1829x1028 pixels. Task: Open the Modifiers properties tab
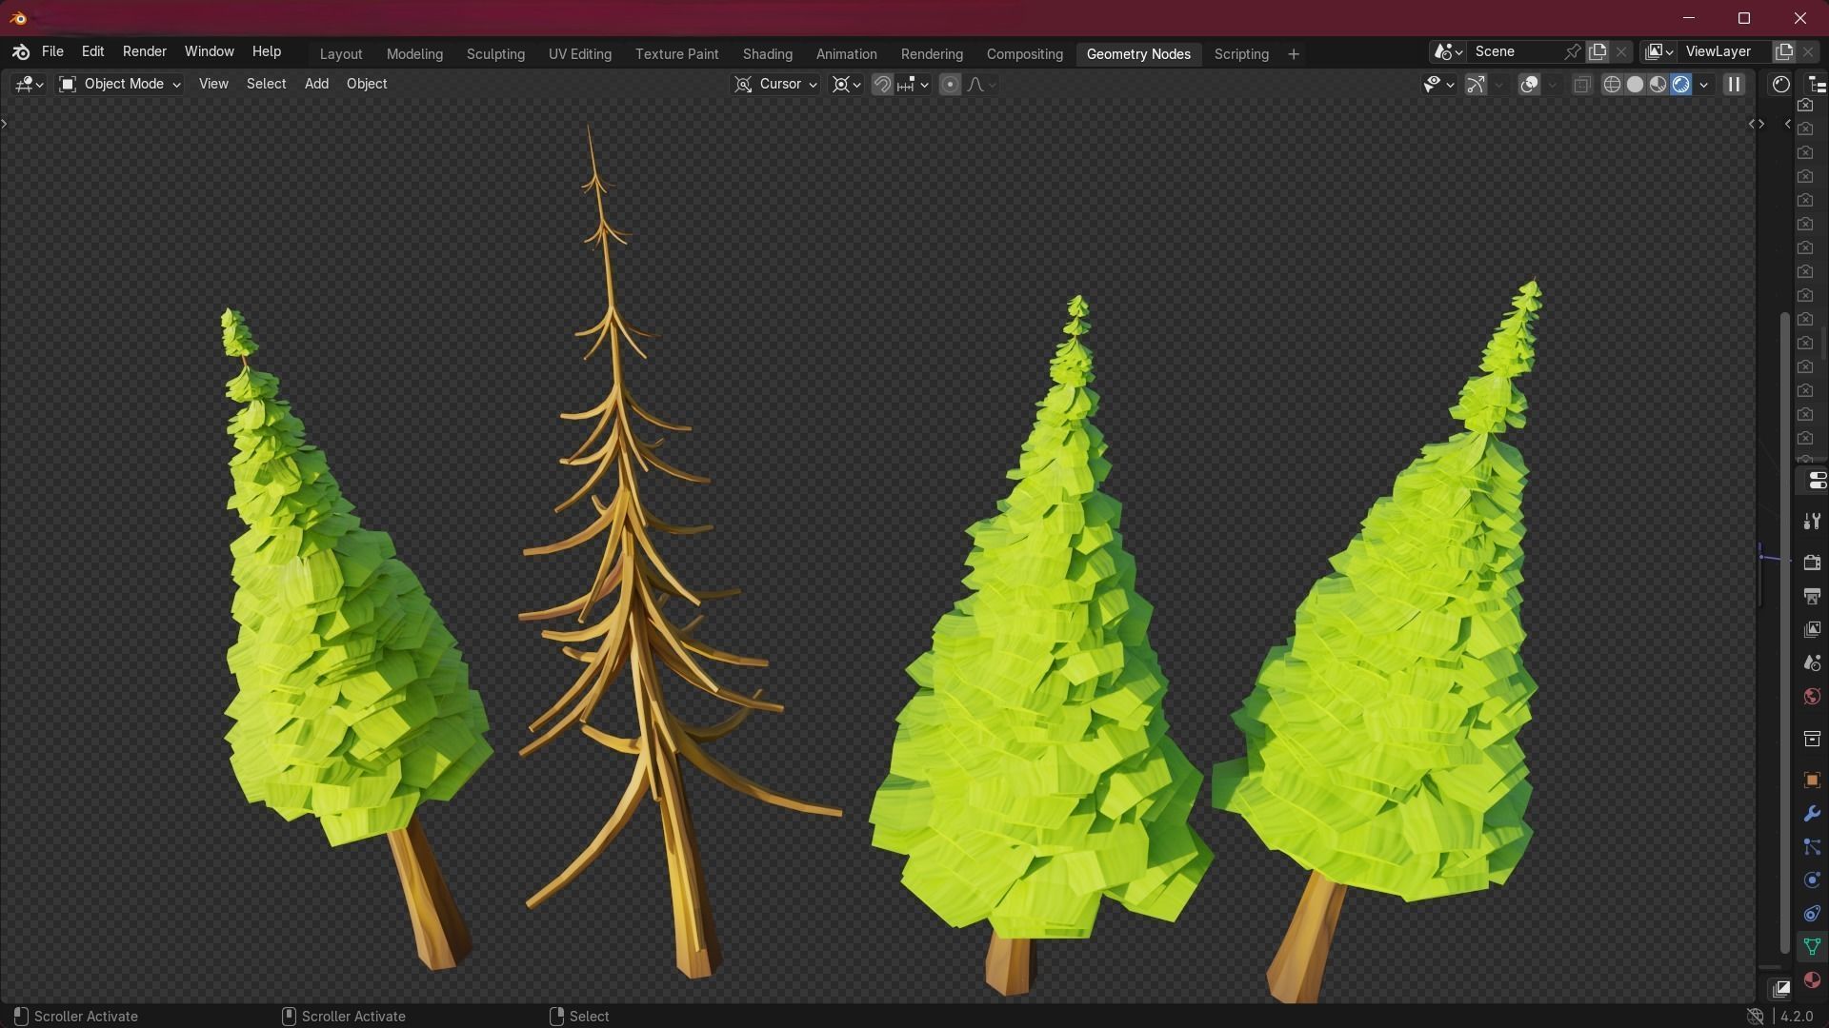coord(1812,814)
